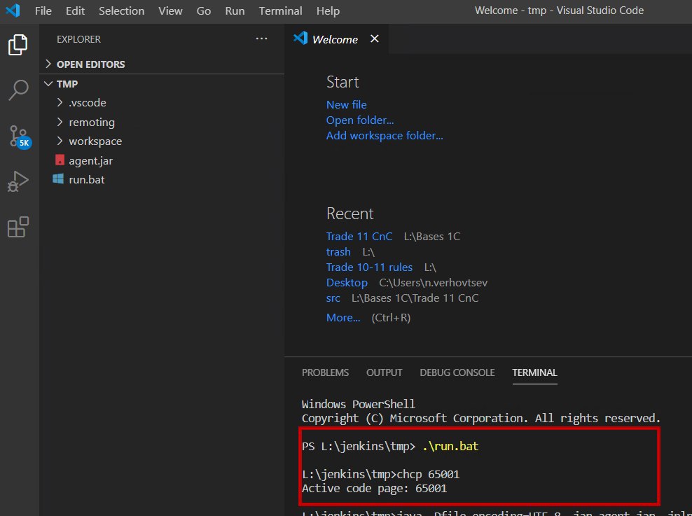Click the run.bat Windows file icon
Viewport: 692px width, 516px height.
click(x=58, y=179)
